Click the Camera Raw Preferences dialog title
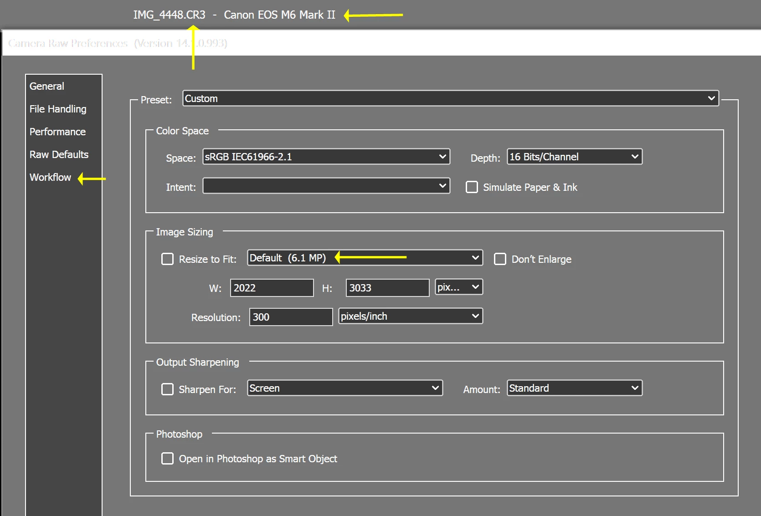 coord(118,43)
